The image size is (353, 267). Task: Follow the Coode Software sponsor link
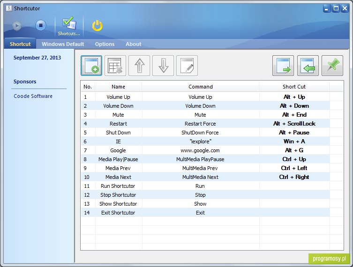click(33, 96)
